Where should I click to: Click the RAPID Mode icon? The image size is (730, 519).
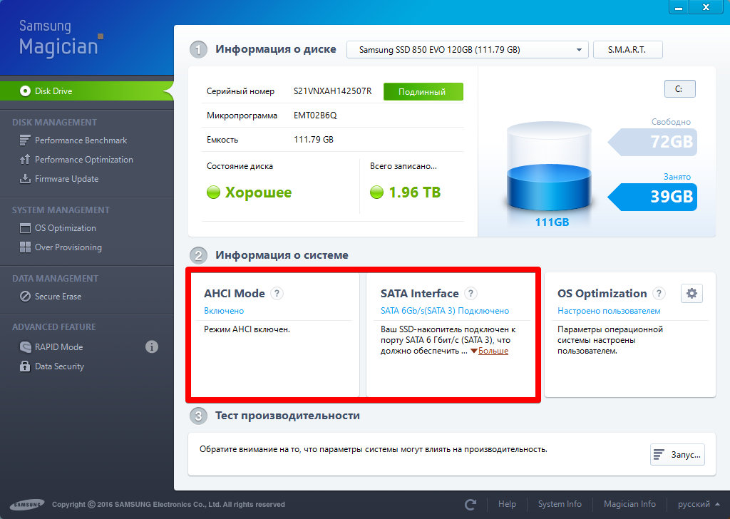[x=25, y=346]
